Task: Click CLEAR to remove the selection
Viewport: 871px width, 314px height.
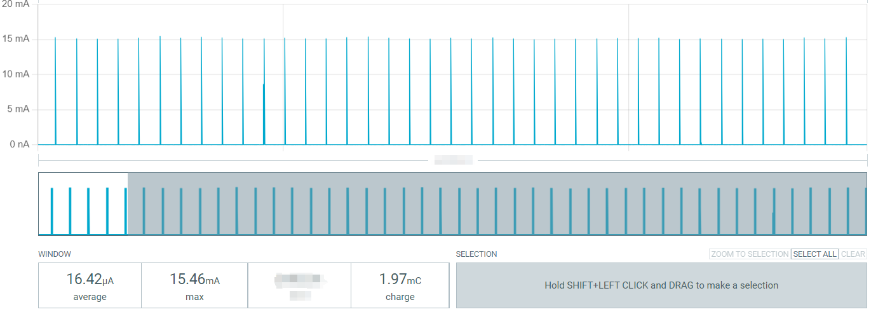Action: pyautogui.click(x=853, y=254)
